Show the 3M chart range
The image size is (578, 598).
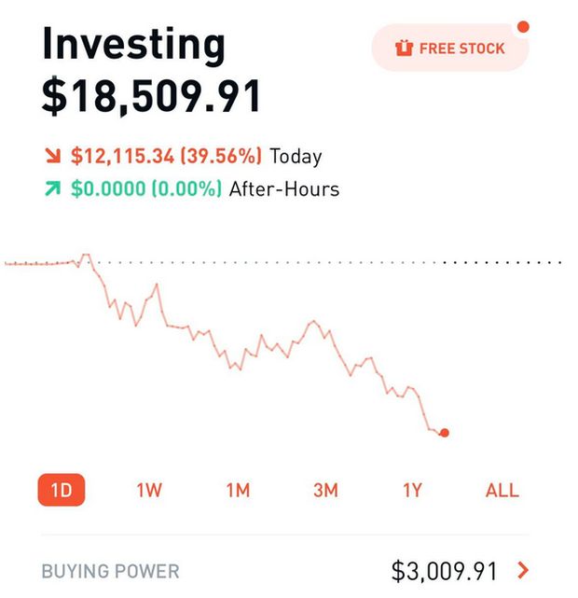tap(325, 490)
